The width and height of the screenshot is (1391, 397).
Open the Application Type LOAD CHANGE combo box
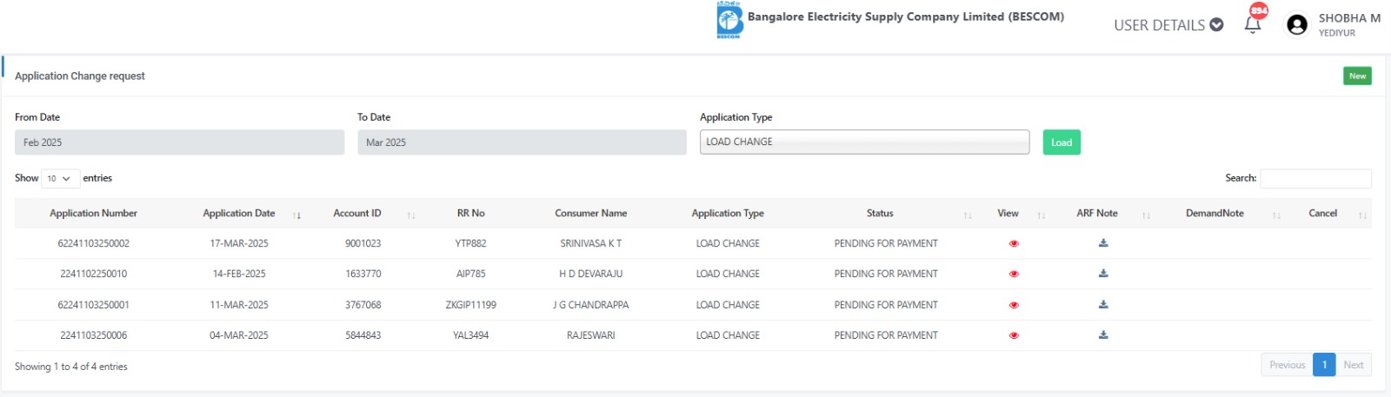coord(864,142)
